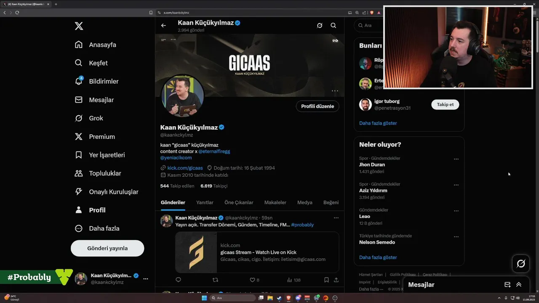Viewport: 539px width, 303px height.
Task: Open the 6.619 Takipçi list
Action: (214, 186)
